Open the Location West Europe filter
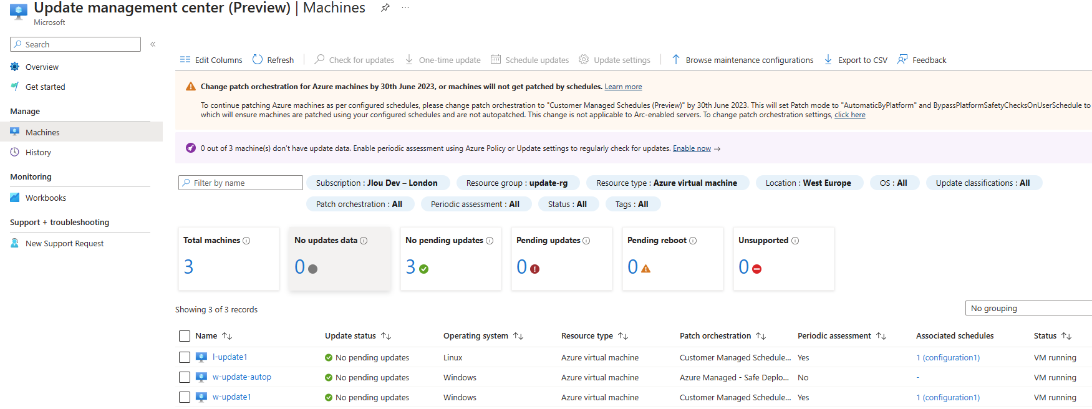Screen dimensions: 1092x409 (808, 183)
